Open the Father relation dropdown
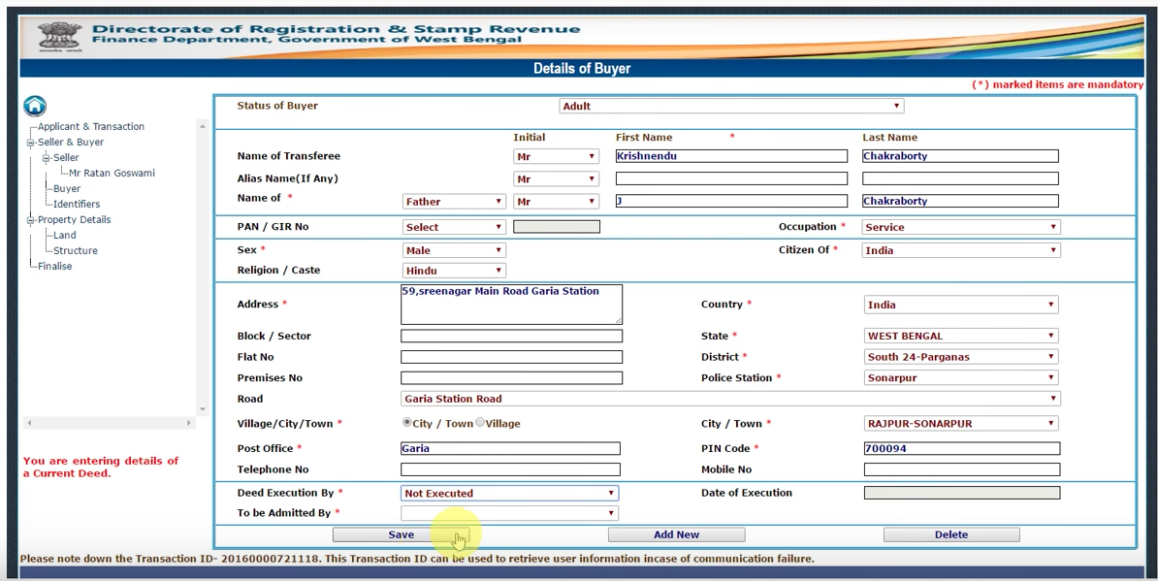1158x581 pixels. click(454, 202)
